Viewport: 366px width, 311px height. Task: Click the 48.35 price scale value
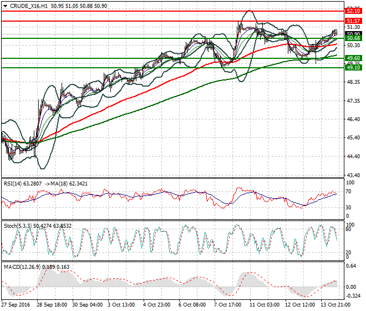[353, 82]
